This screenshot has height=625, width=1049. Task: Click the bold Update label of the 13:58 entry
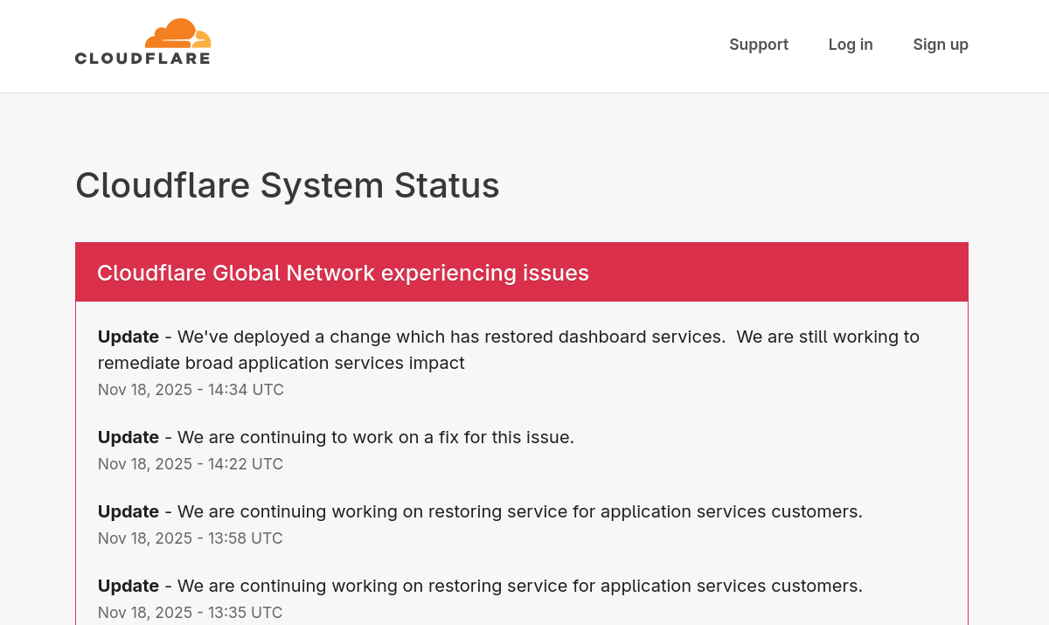(129, 511)
